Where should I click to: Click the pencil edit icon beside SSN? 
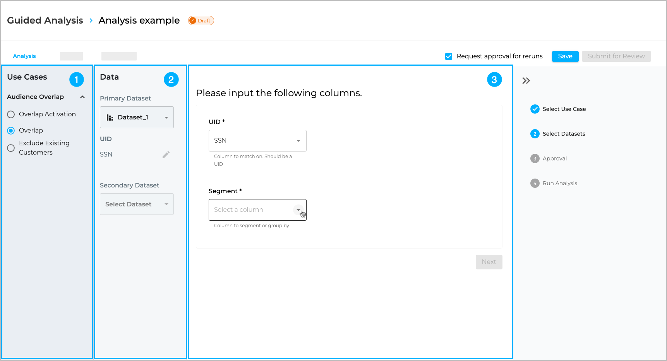coord(166,155)
